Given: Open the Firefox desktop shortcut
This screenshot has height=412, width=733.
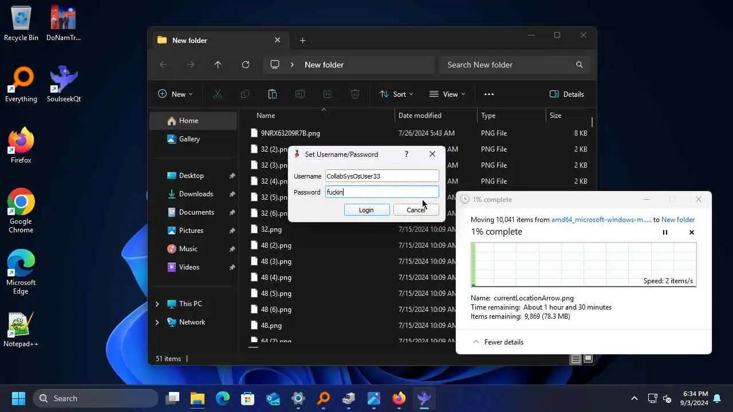Looking at the screenshot, I should tap(21, 145).
